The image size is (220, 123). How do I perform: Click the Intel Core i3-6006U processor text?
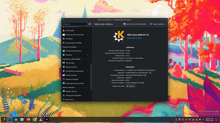coord(140,70)
